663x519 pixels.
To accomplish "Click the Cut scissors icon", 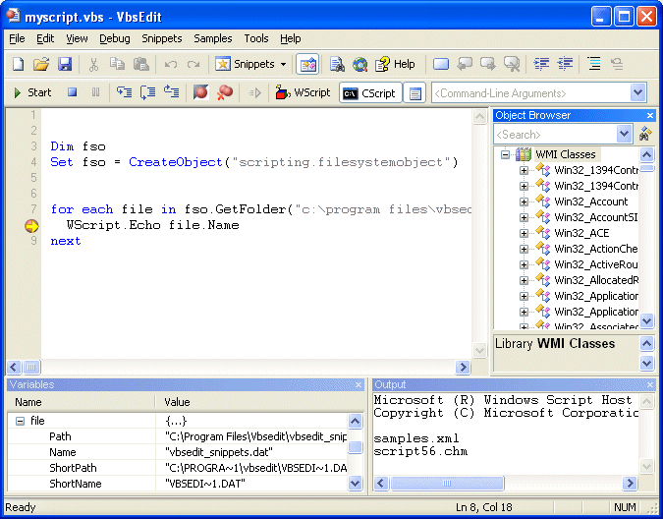I will point(94,64).
